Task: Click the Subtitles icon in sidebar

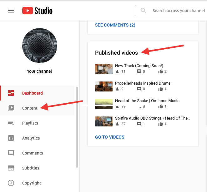Action: (x=11, y=168)
